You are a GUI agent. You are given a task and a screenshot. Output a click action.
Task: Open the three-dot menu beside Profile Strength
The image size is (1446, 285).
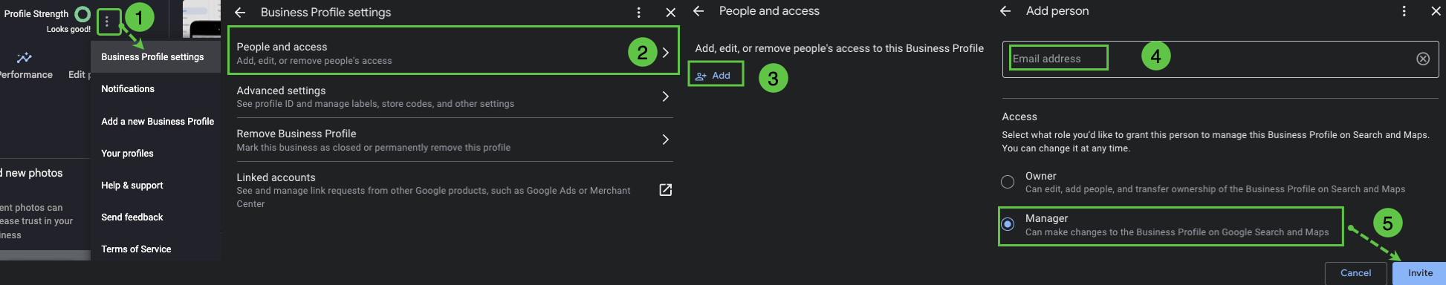[x=107, y=22]
